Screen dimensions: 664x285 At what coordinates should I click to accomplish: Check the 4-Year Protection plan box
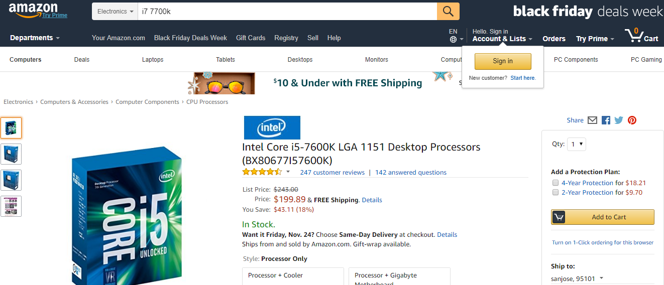[556, 183]
